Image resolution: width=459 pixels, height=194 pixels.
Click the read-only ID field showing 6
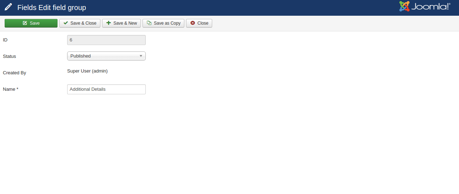click(x=106, y=40)
